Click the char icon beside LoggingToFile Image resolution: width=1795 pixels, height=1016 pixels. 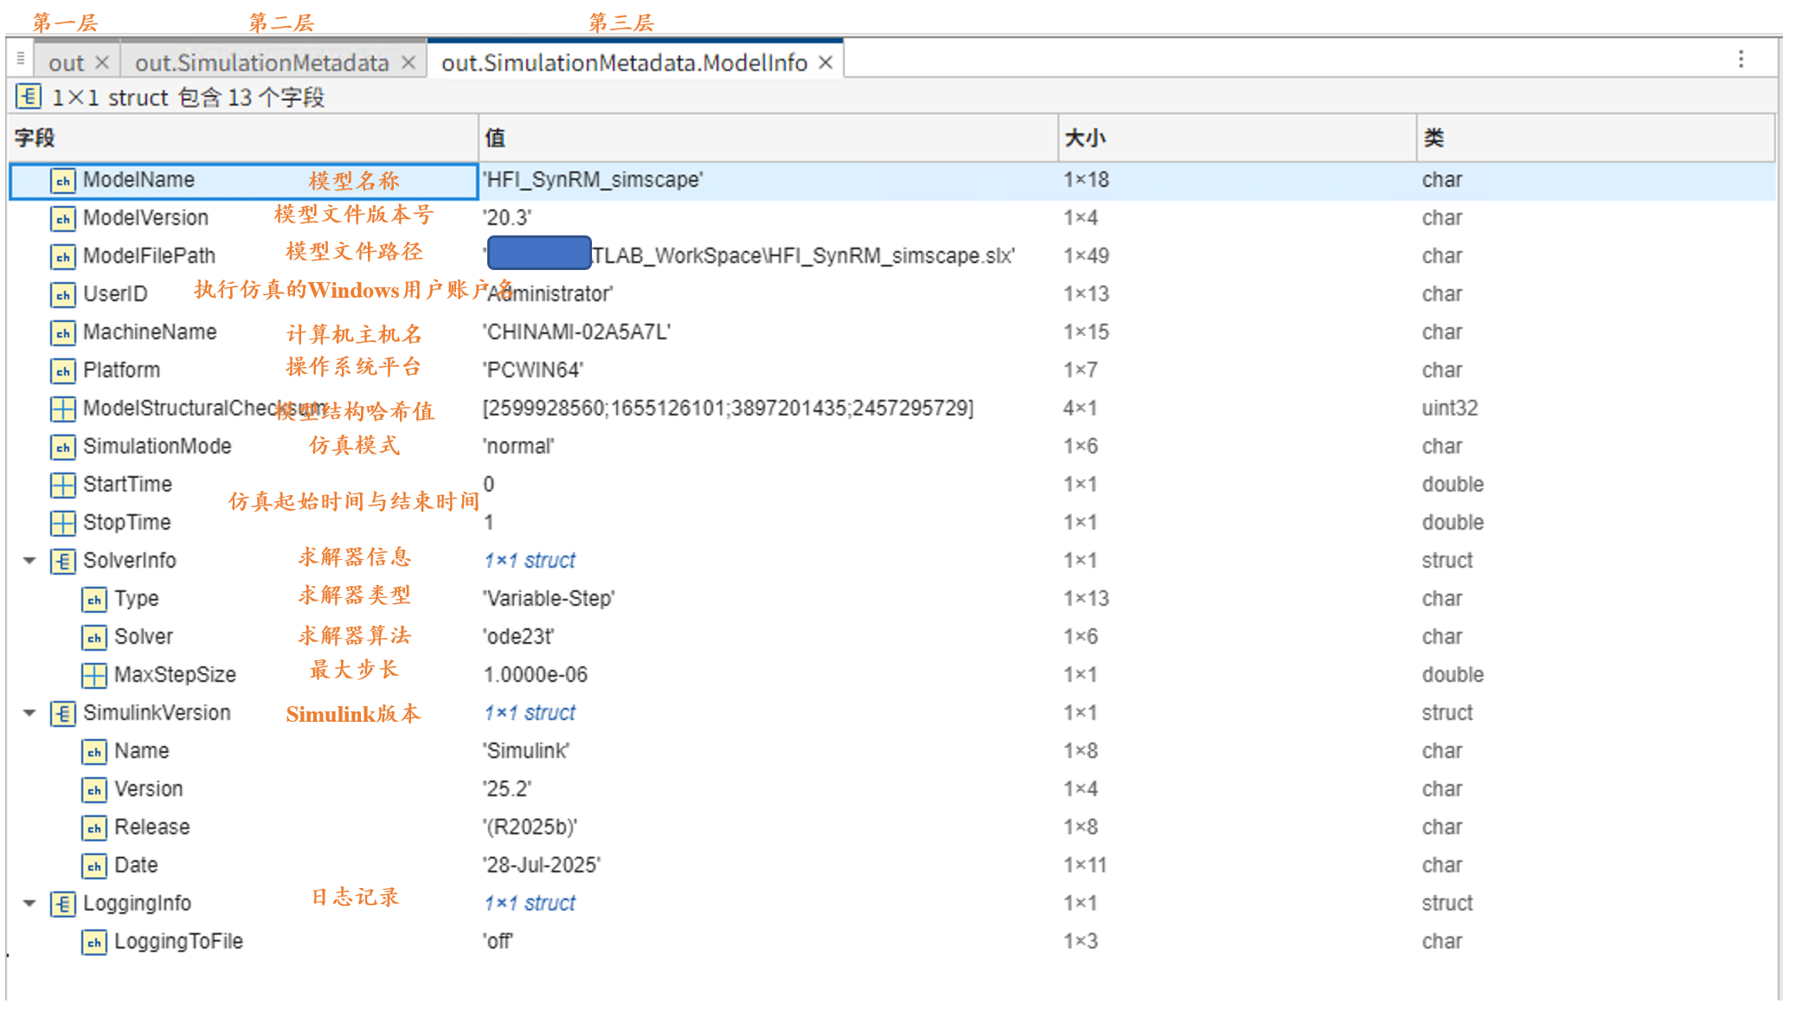click(x=93, y=942)
